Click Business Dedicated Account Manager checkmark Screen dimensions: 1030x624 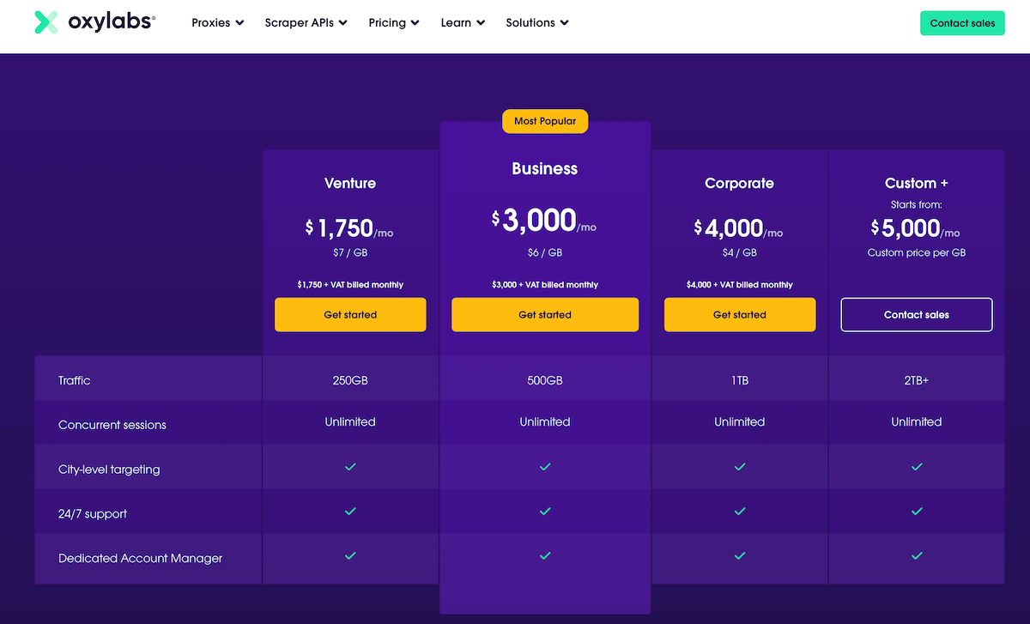click(x=545, y=555)
